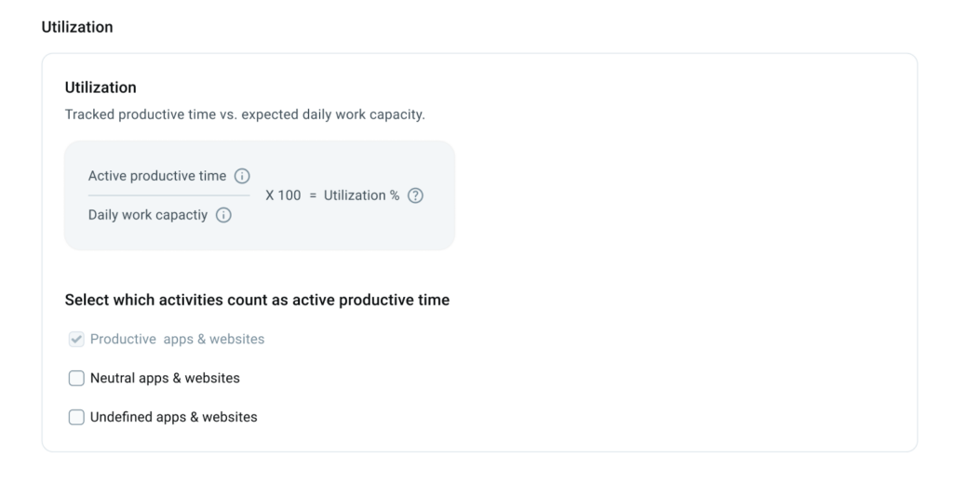Toggle the greyed Productive apps checkbox

[x=76, y=339]
